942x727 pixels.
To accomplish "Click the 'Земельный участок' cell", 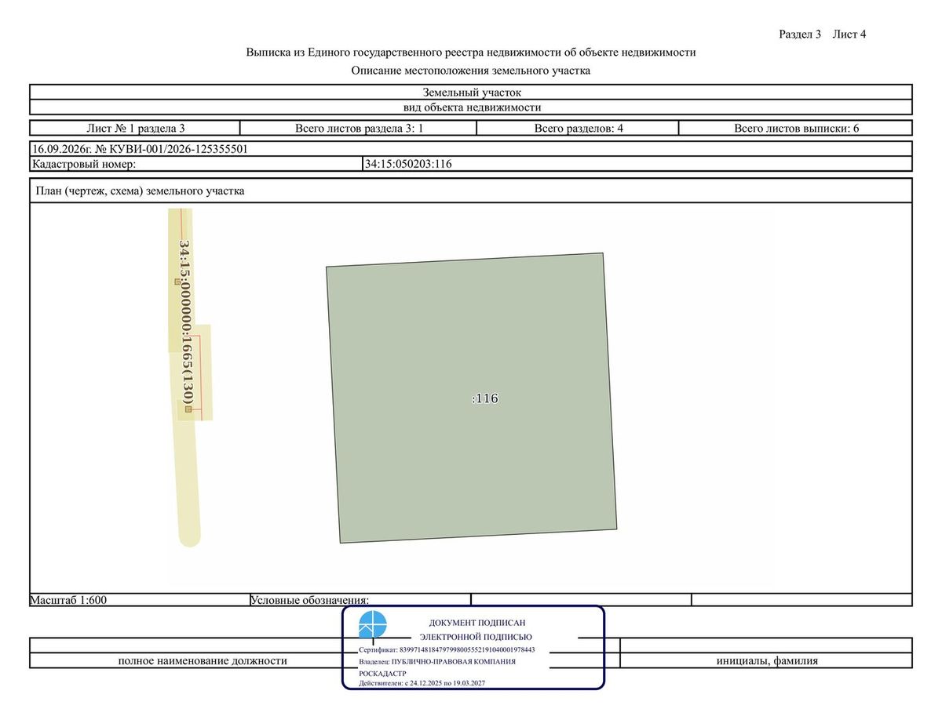I will (471, 93).
